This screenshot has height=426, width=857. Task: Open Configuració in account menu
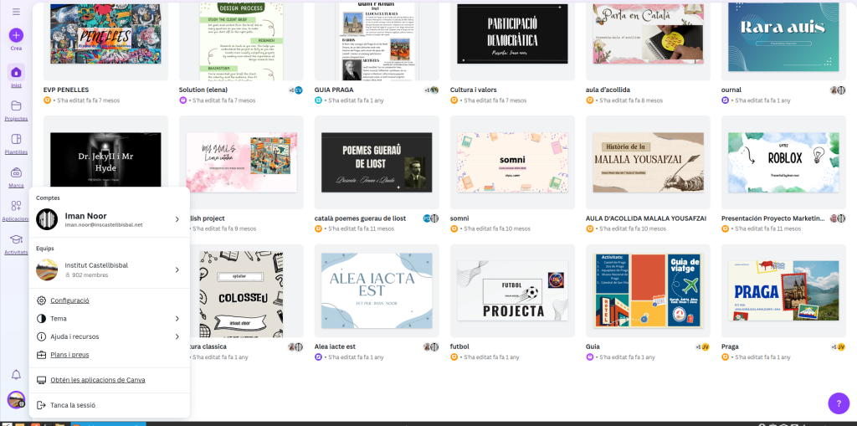click(x=69, y=300)
